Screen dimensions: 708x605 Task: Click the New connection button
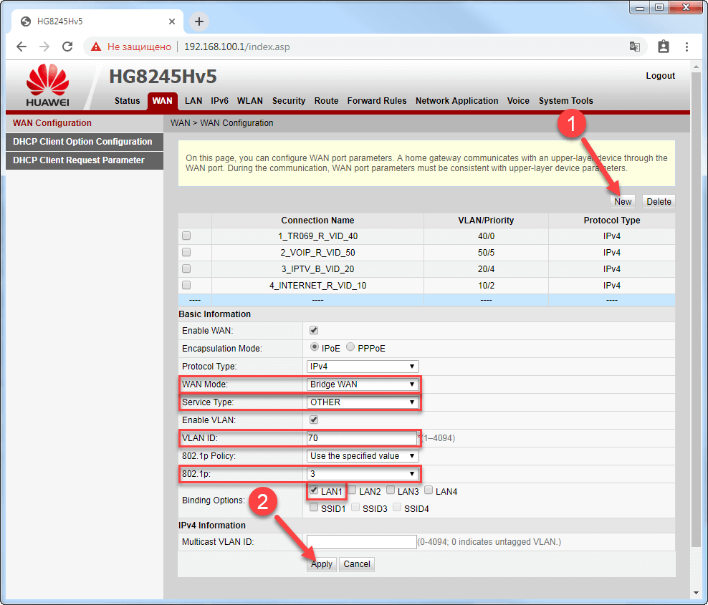tap(623, 202)
